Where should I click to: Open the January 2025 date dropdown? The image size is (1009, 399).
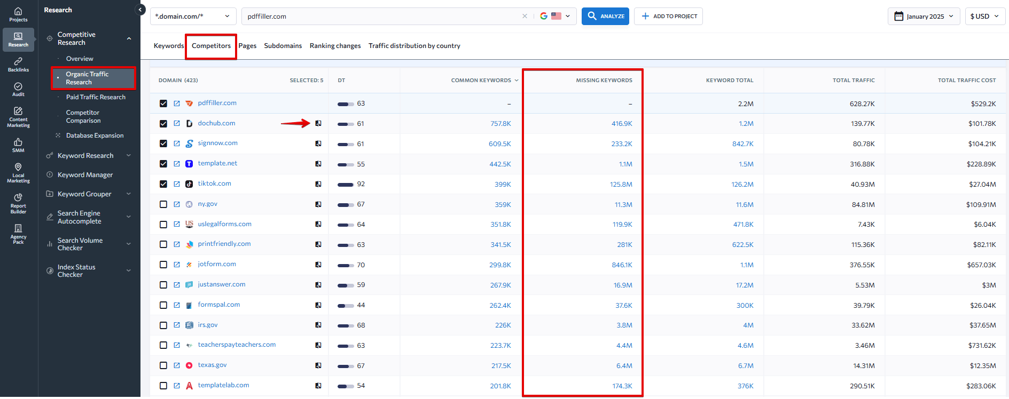(x=924, y=16)
